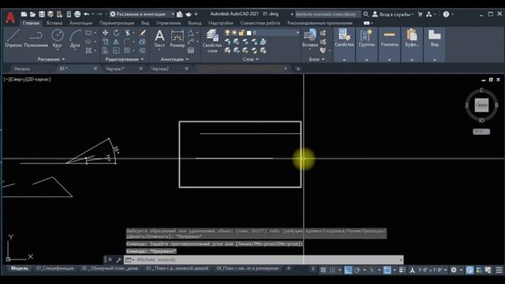The height and width of the screenshot is (284, 505).
Task: Toggle the layer lock icon
Action: pos(241,33)
